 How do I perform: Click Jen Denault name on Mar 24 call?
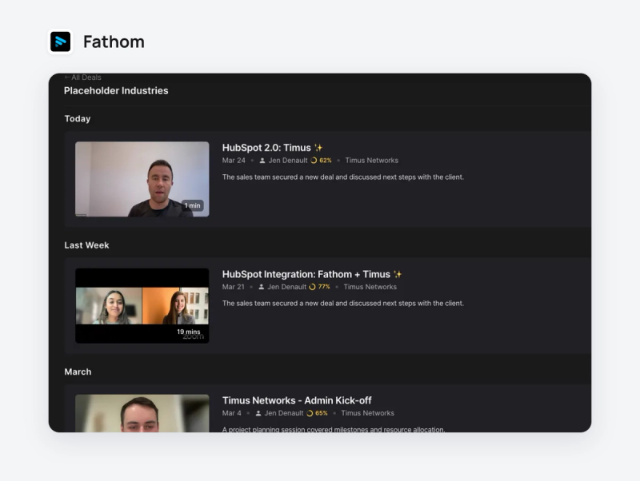pyautogui.click(x=288, y=161)
